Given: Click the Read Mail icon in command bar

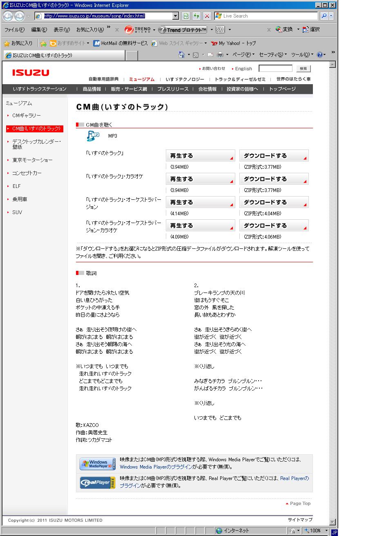Looking at the screenshot, I should [210, 55].
